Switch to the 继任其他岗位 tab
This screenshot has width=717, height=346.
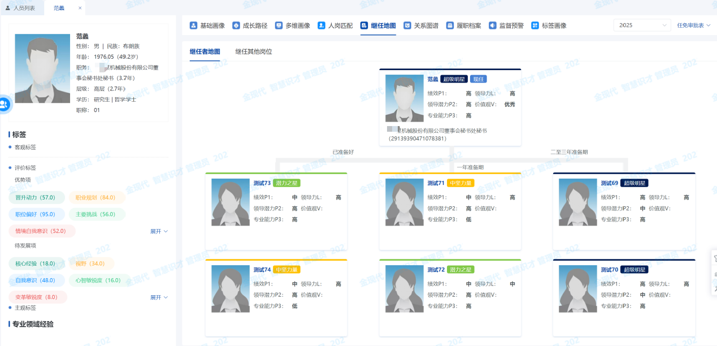254,51
